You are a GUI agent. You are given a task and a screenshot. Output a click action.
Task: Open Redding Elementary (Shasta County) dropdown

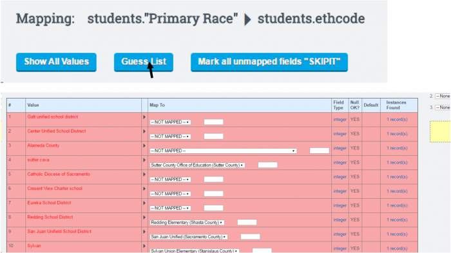pos(187,223)
